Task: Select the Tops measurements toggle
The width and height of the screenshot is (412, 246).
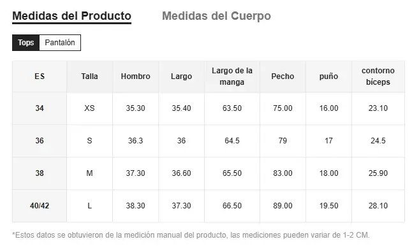Action: coord(26,43)
